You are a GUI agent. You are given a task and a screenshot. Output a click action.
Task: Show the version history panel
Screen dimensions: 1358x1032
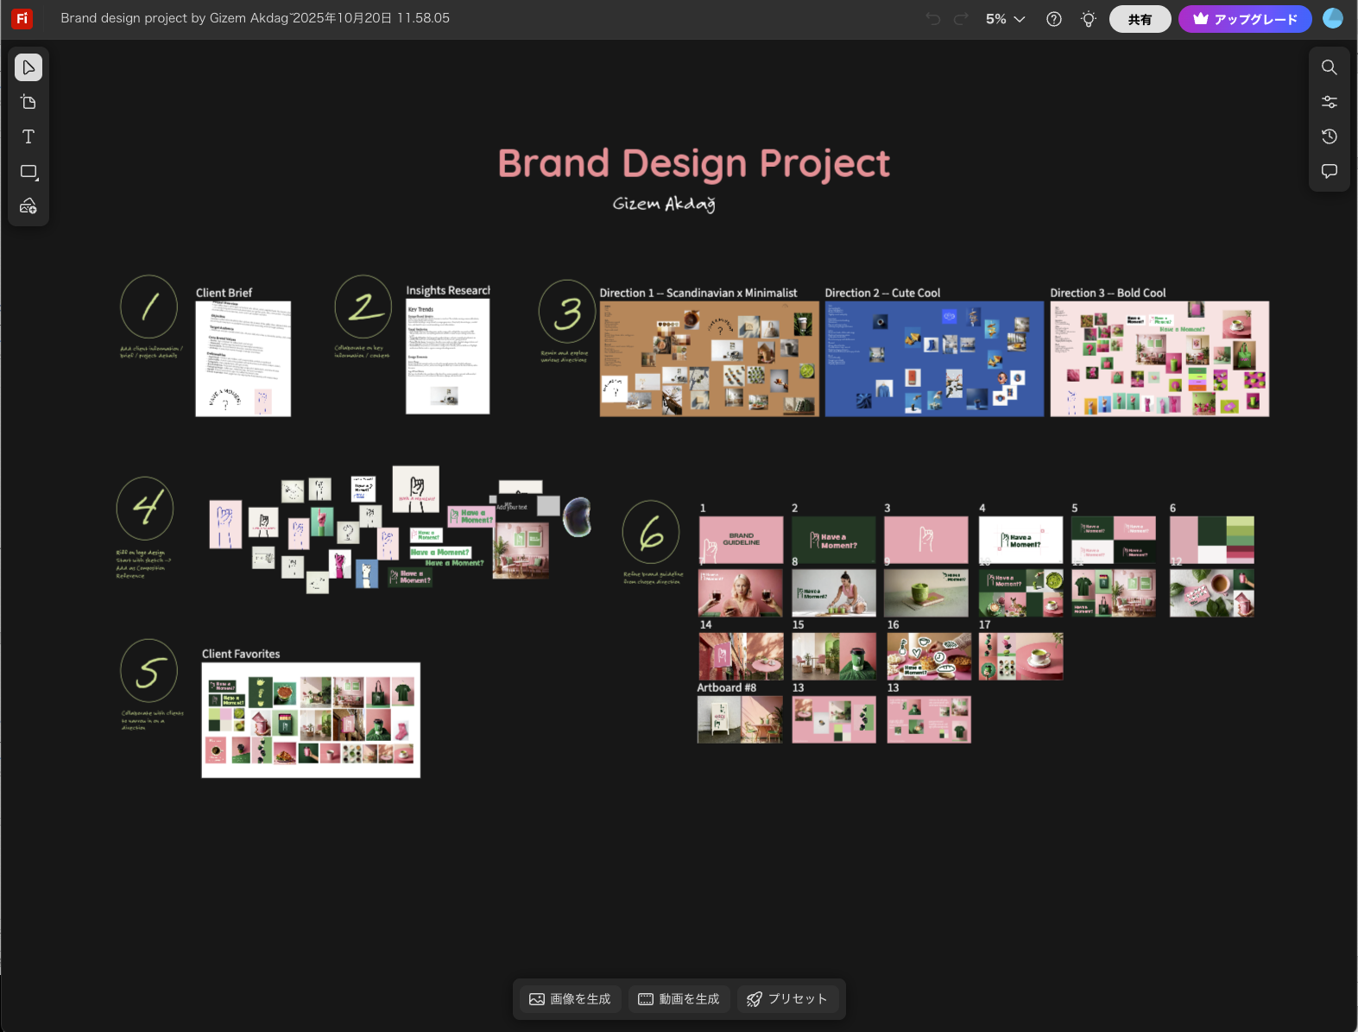point(1330,136)
